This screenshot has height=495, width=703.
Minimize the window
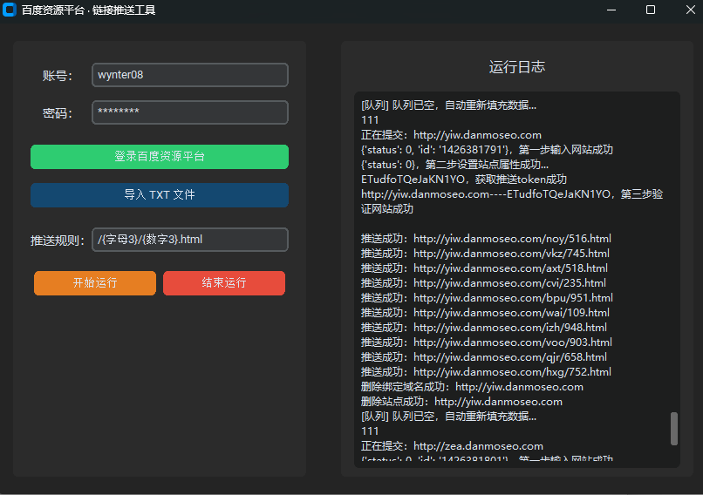coord(611,10)
